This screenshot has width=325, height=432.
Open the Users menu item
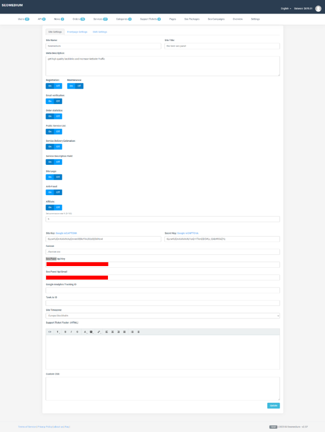[24, 19]
